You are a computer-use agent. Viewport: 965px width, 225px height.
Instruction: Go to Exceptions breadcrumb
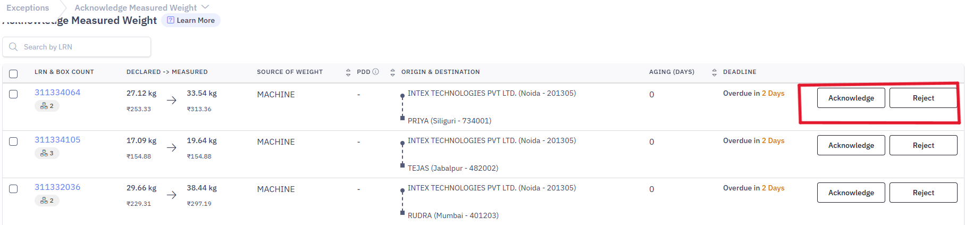[28, 7]
